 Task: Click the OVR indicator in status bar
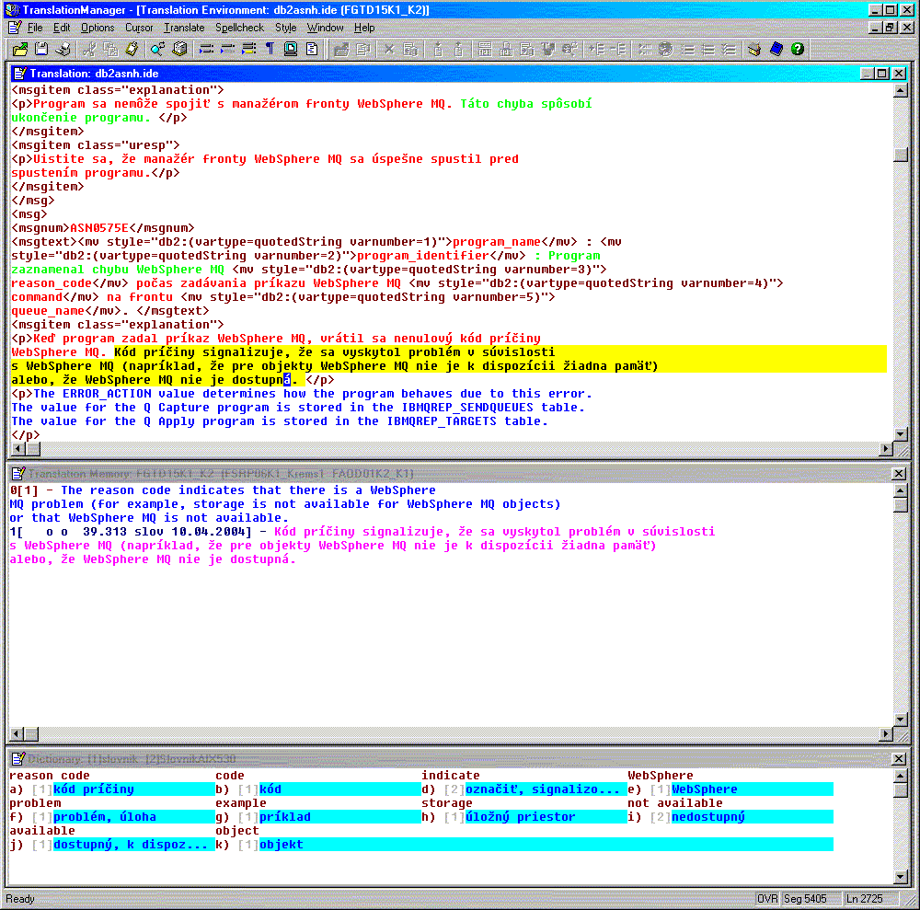point(767,898)
